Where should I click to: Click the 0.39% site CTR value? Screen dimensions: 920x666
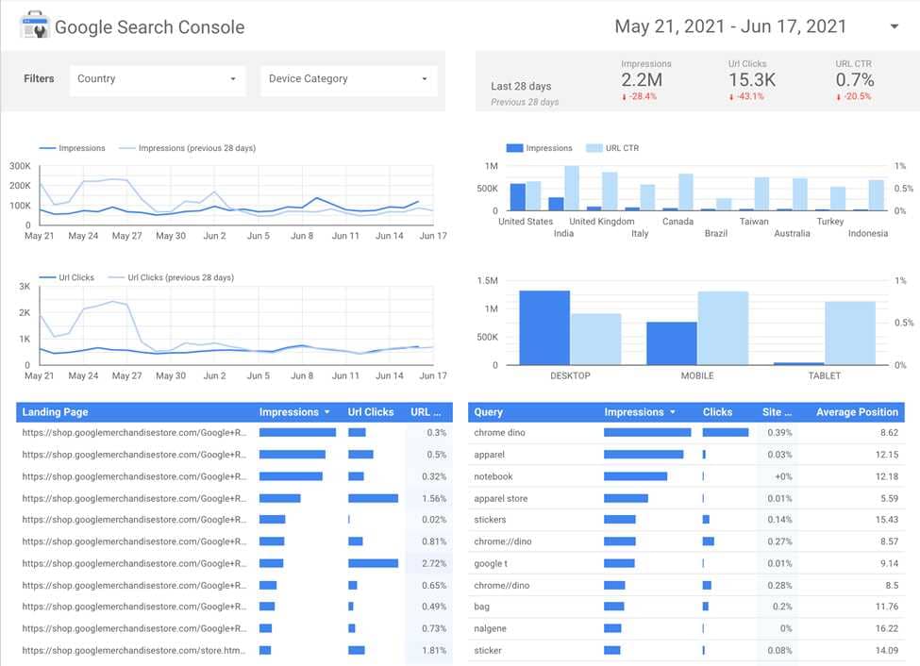[779, 432]
